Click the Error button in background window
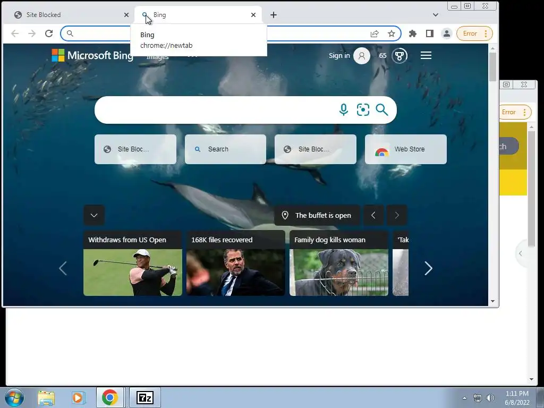The image size is (544, 408). (515, 112)
